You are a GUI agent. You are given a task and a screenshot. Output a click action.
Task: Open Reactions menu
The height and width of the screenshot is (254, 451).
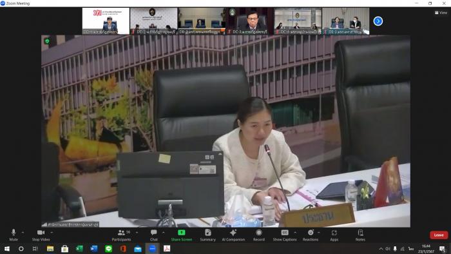click(x=311, y=235)
